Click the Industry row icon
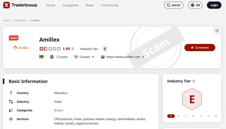Viewport: 226px width, 129px height. click(11, 102)
